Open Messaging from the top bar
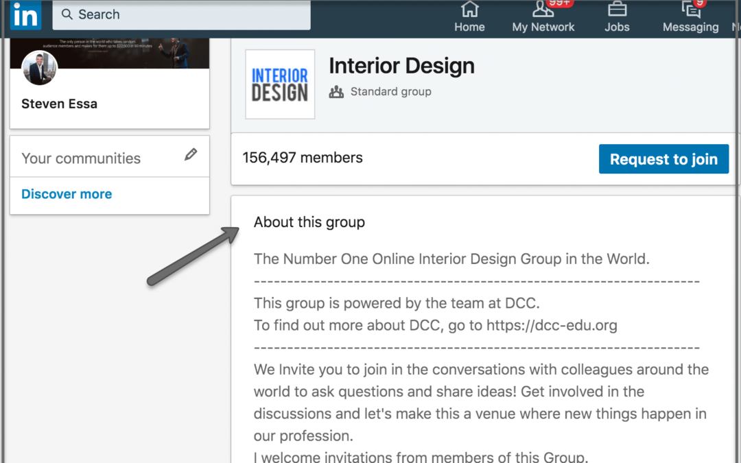This screenshot has width=741, height=463. point(690,17)
